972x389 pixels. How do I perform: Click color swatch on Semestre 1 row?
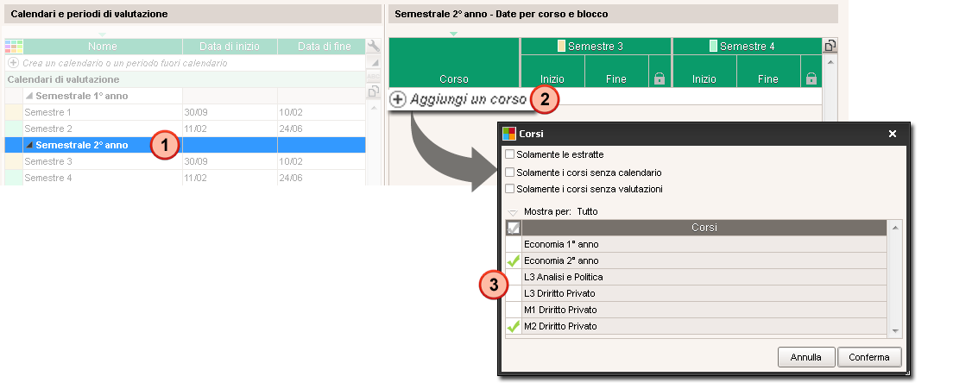click(14, 112)
